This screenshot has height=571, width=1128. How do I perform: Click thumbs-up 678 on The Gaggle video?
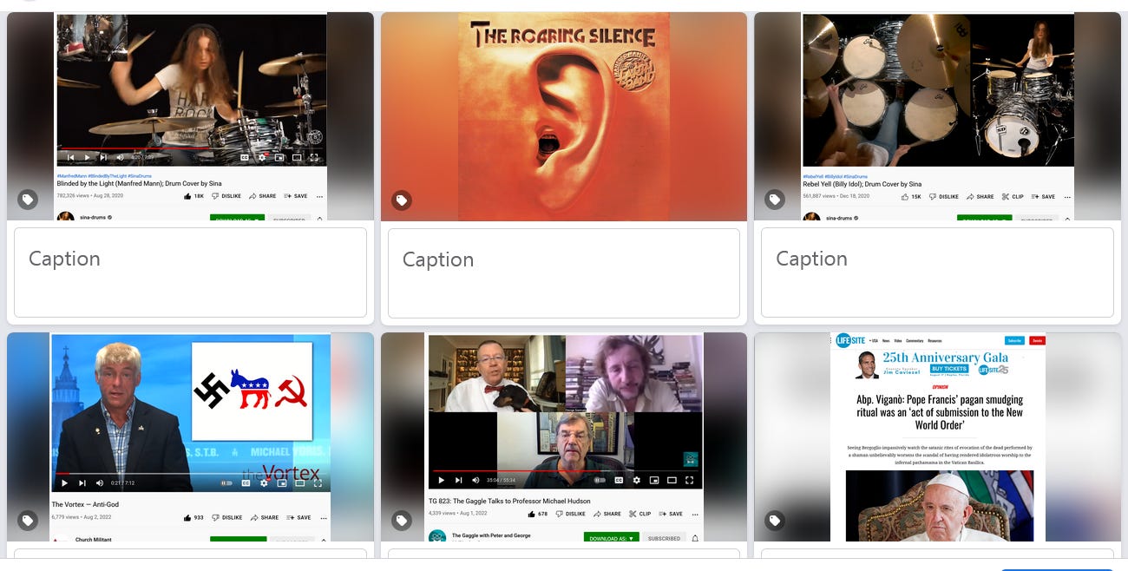pyautogui.click(x=537, y=514)
